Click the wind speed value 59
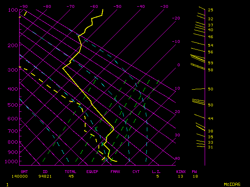 pyautogui.click(x=210, y=63)
